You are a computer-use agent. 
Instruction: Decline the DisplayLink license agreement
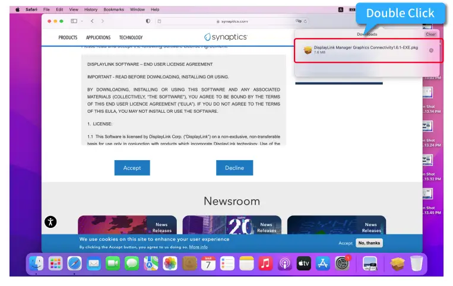(235, 168)
